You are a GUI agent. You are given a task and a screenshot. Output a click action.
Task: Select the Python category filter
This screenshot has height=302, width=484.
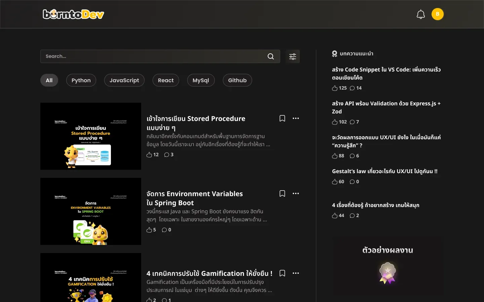81,80
